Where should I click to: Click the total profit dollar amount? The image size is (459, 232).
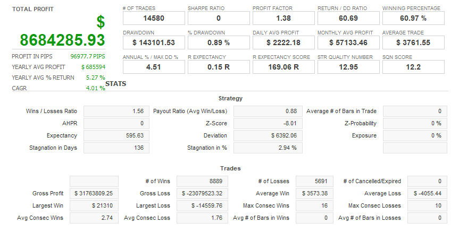[x=62, y=39]
